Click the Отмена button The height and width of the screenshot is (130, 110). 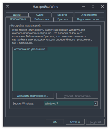tap(75, 122)
